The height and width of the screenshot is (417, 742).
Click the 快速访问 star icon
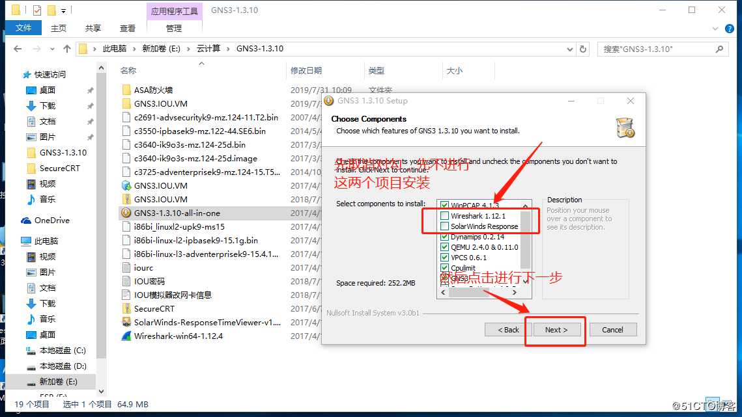click(27, 75)
